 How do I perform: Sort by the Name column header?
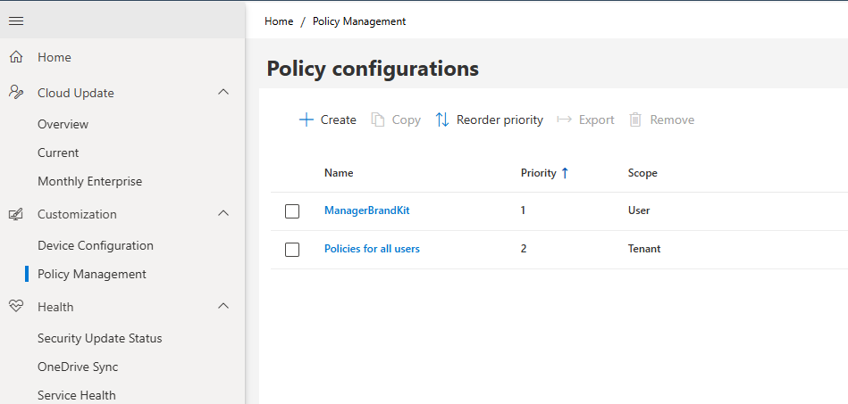coord(339,173)
